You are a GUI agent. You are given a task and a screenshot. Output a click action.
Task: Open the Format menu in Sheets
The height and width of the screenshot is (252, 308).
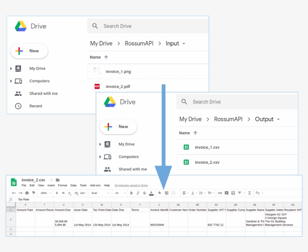pyautogui.click(x=62, y=185)
